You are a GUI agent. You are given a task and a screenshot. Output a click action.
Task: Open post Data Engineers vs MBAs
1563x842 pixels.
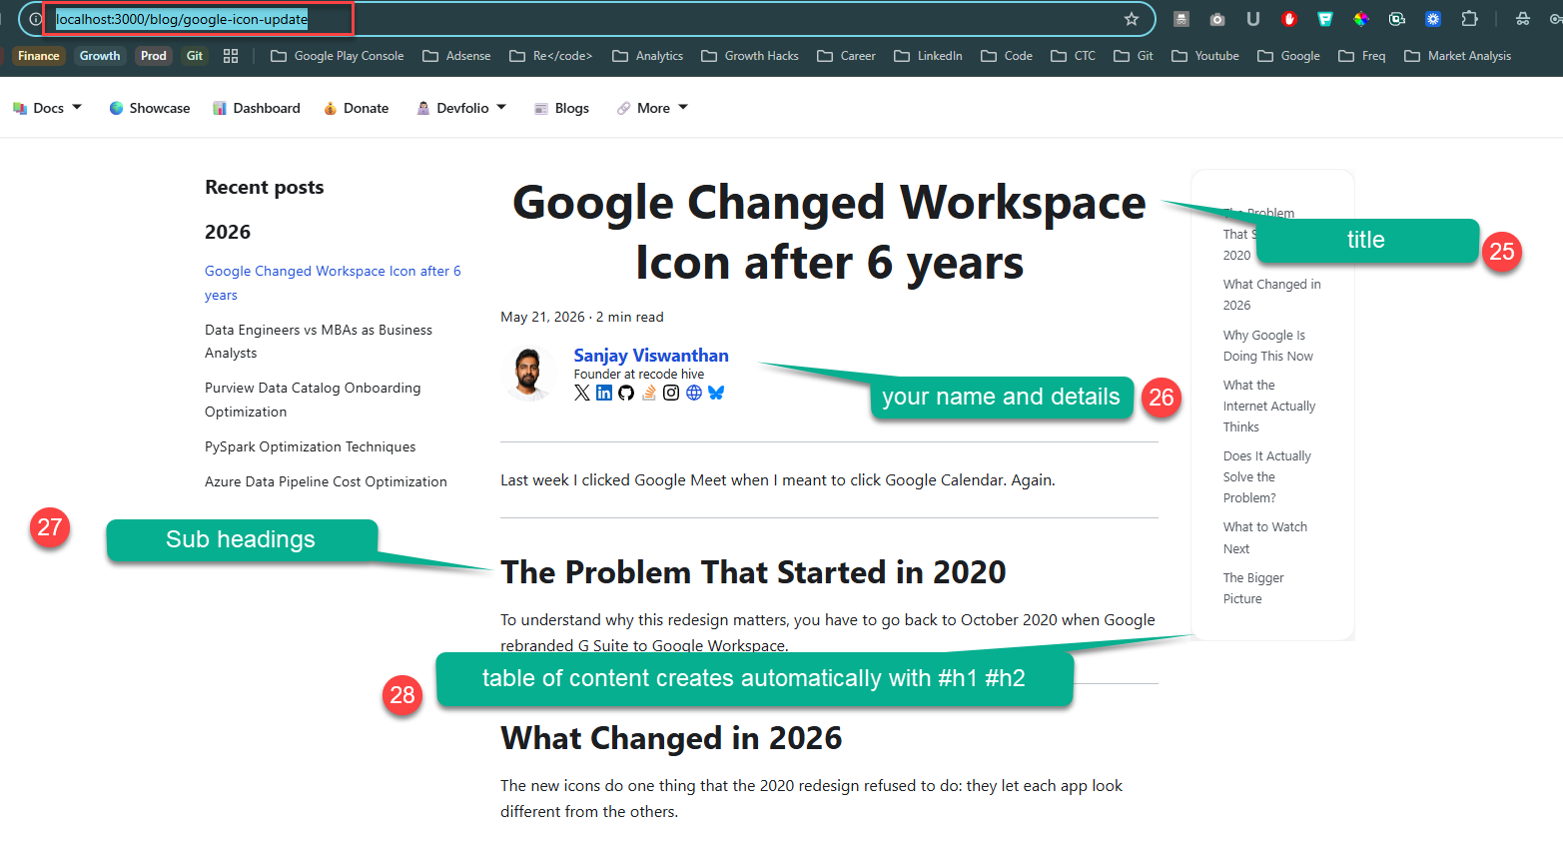319,341
